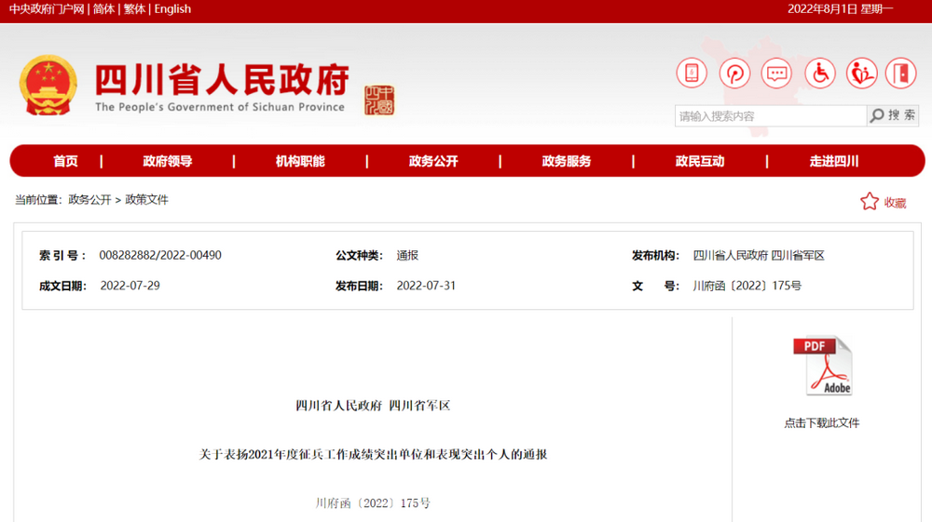Click 政务公开 in the breadcrumb

point(89,200)
